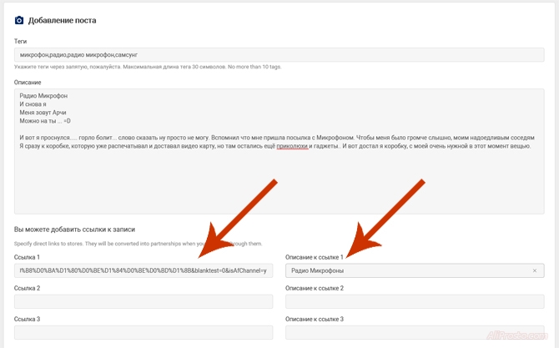The width and height of the screenshot is (559, 348).
Task: Click the empty Ссылка 2 field
Action: click(144, 301)
